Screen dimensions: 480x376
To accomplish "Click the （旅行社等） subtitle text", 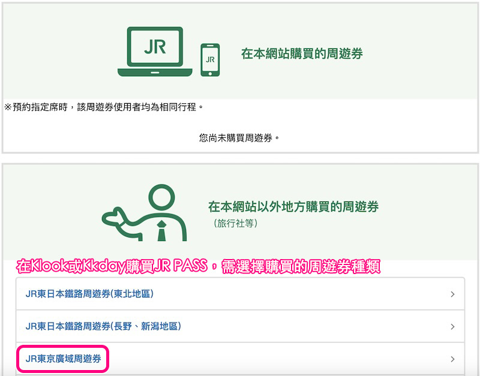I will click(x=235, y=223).
